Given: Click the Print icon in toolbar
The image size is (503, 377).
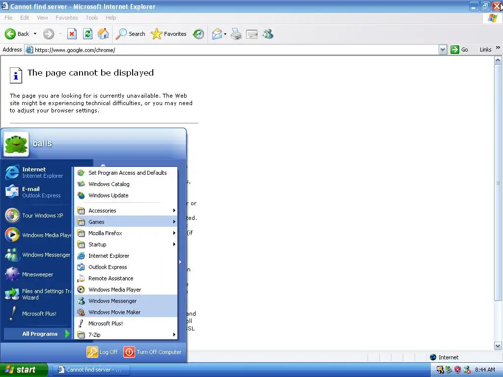Looking at the screenshot, I should point(236,34).
